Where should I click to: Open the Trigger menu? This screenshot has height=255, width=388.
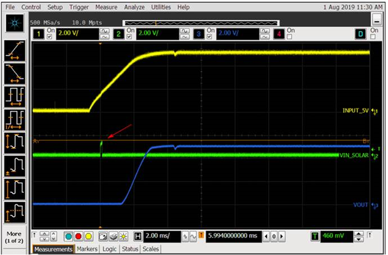pos(79,7)
